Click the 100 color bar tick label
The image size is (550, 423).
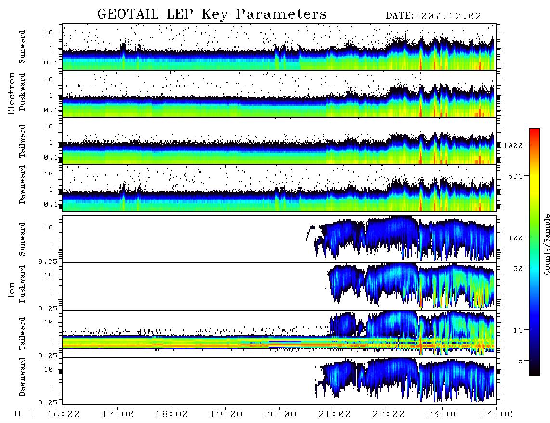pyautogui.click(x=516, y=238)
